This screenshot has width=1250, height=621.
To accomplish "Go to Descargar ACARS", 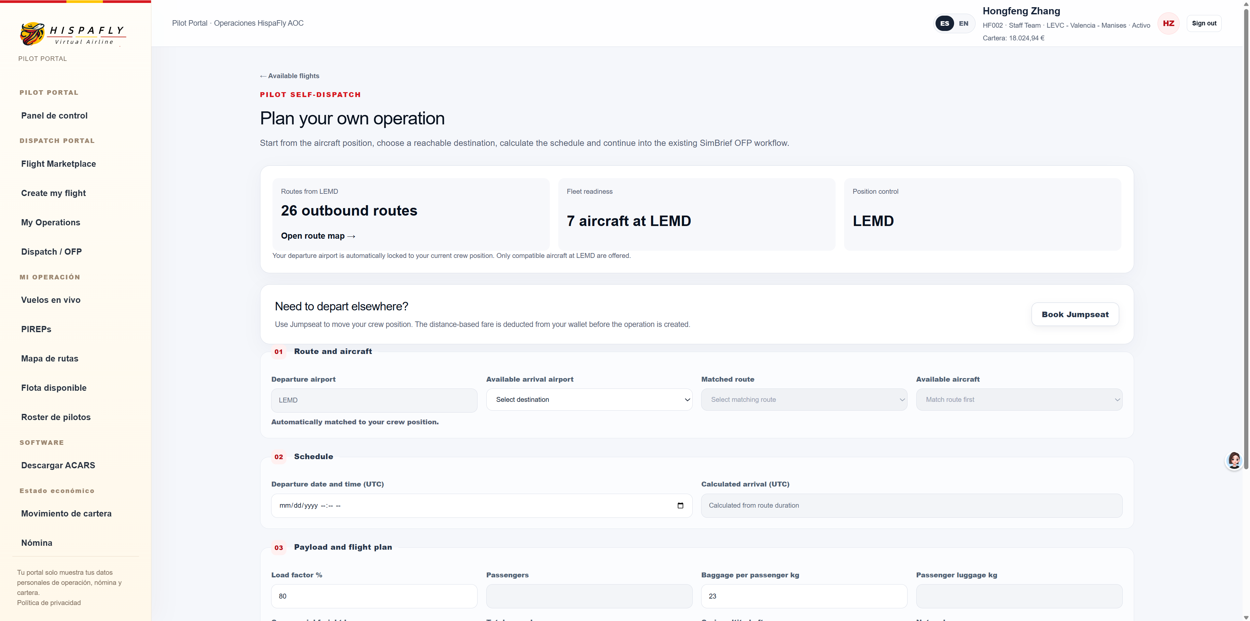I will [58, 465].
